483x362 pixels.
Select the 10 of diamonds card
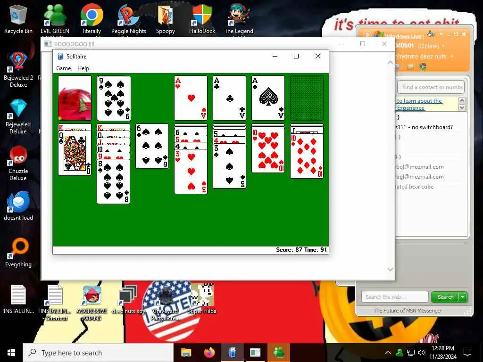click(307, 156)
